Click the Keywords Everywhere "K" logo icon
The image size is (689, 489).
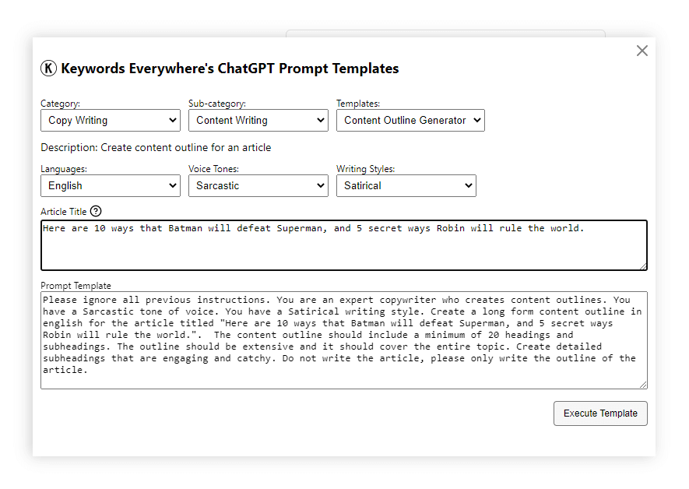tap(47, 68)
